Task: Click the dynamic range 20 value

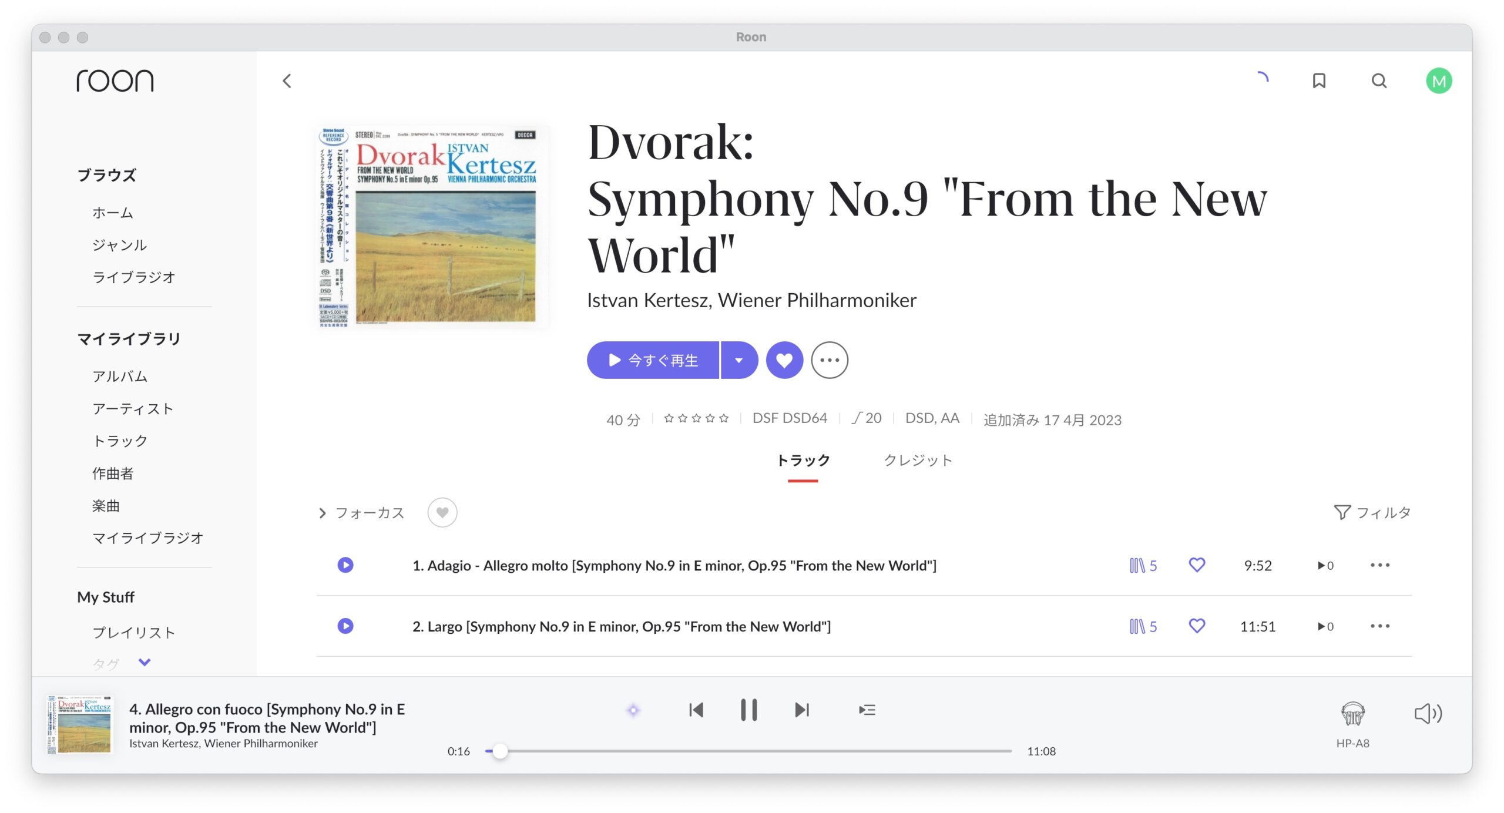Action: pyautogui.click(x=867, y=418)
